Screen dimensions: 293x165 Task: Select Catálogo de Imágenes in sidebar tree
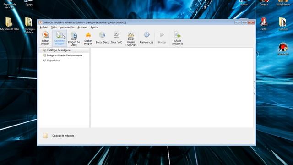pyautogui.click(x=59, y=50)
